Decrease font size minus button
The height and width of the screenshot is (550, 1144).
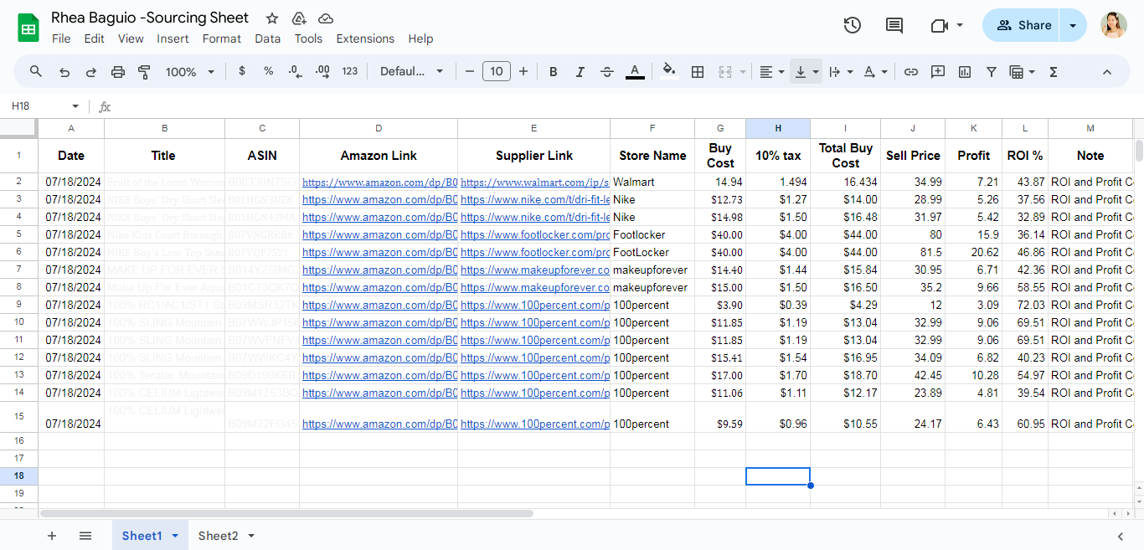(470, 71)
